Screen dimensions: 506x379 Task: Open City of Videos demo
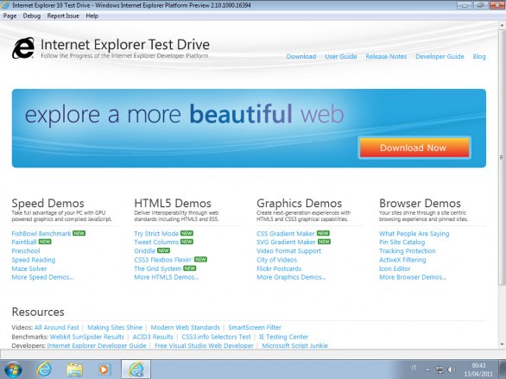277,260
